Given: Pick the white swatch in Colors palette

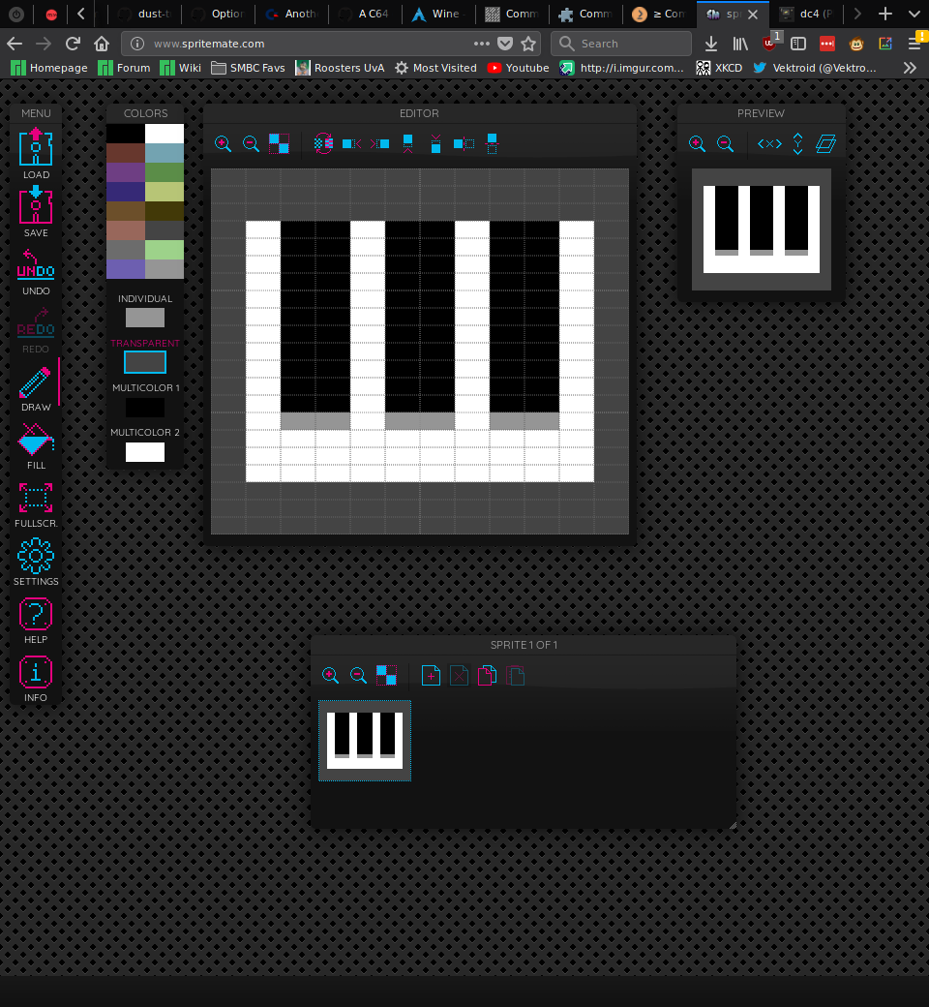Looking at the screenshot, I should point(165,133).
